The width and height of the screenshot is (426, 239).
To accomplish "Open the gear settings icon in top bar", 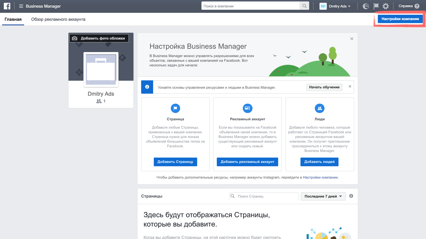I will click(386, 6).
